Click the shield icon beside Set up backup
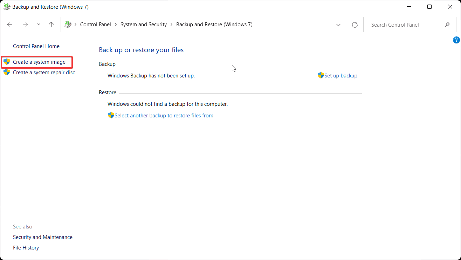 coord(321,75)
